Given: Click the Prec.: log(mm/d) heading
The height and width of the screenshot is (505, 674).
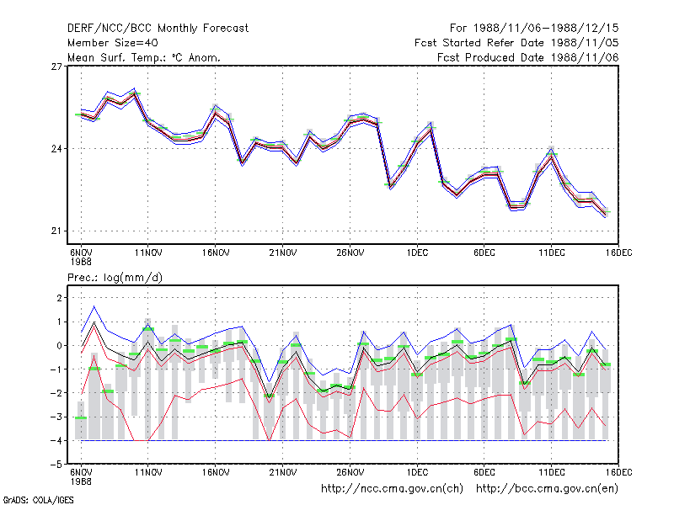Looking at the screenshot, I should tap(115, 278).
